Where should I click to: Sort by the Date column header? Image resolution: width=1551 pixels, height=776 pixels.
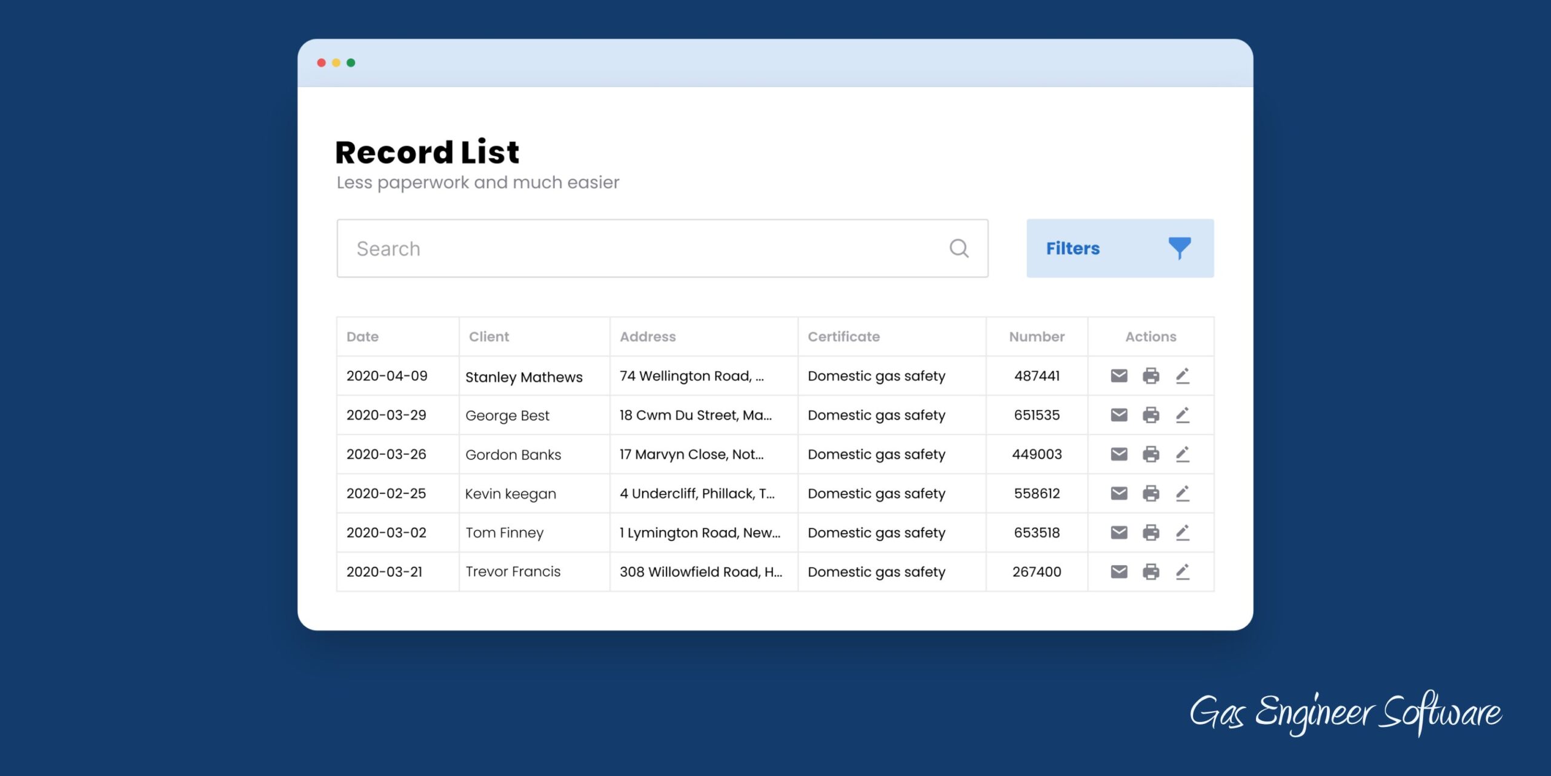pyautogui.click(x=362, y=337)
